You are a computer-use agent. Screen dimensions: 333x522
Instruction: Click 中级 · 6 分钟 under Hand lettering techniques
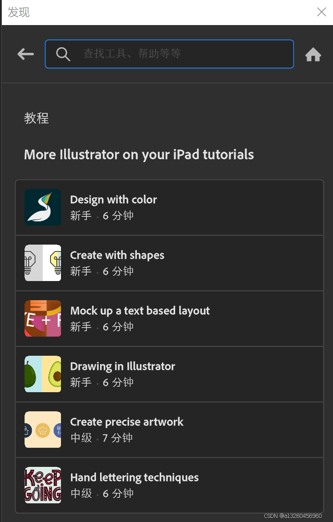tap(102, 493)
